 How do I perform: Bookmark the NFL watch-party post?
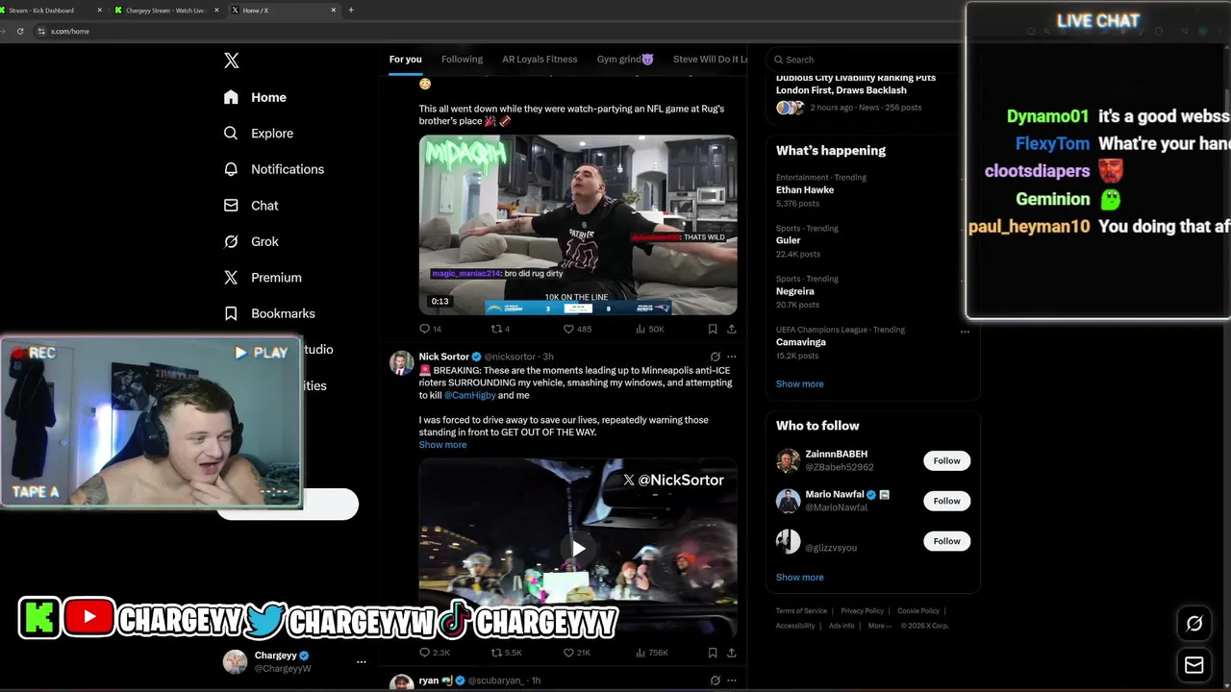tap(713, 329)
